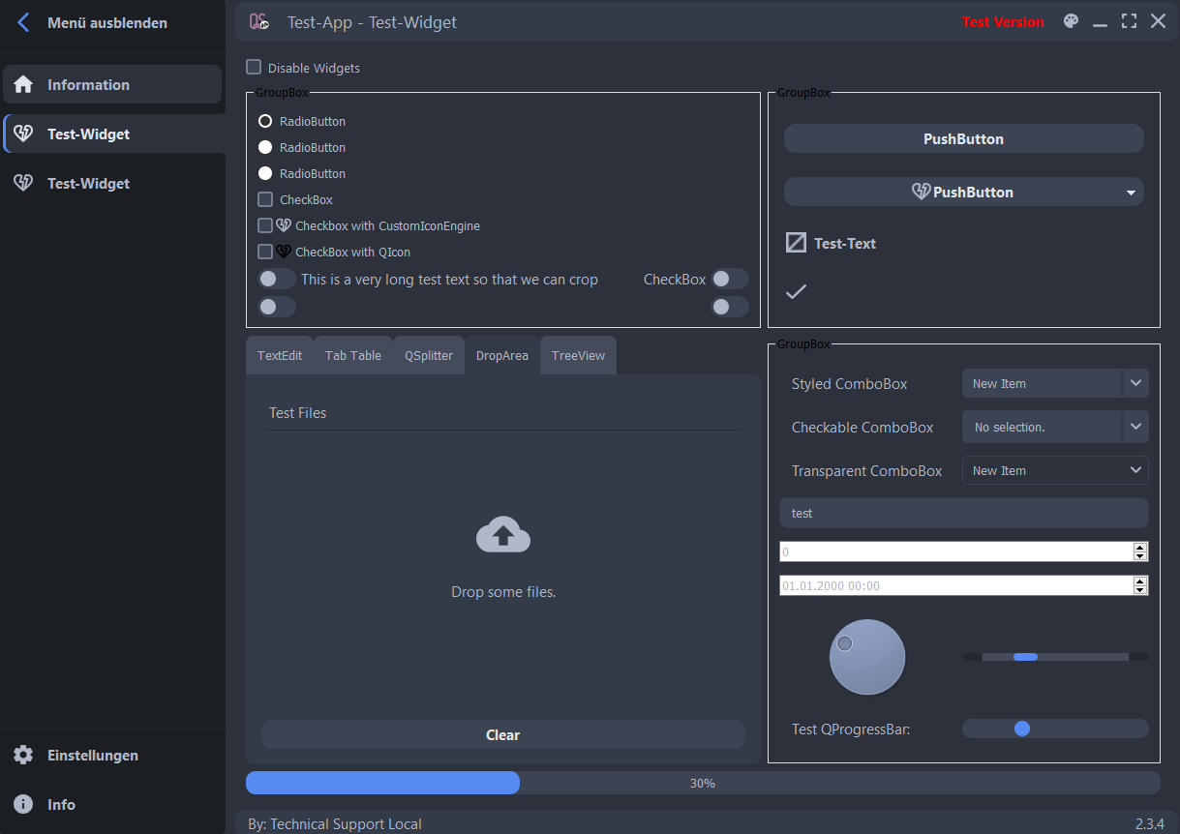Click the top PushButton without icon

[963, 138]
